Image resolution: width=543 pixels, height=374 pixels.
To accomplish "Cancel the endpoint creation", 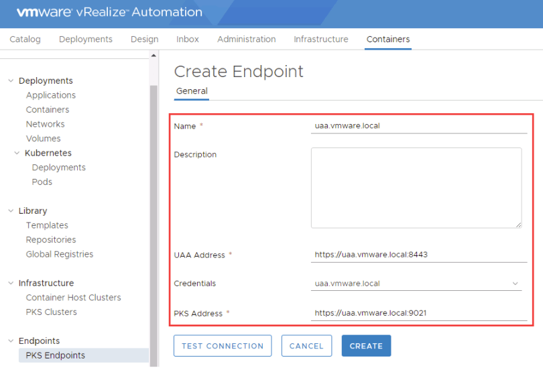I will pos(306,346).
